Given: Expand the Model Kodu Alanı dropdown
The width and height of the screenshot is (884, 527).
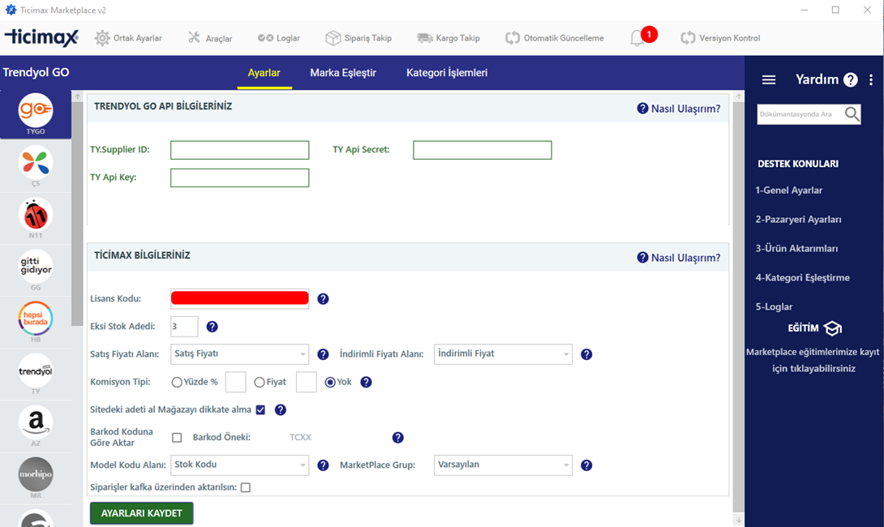Looking at the screenshot, I should [x=239, y=465].
